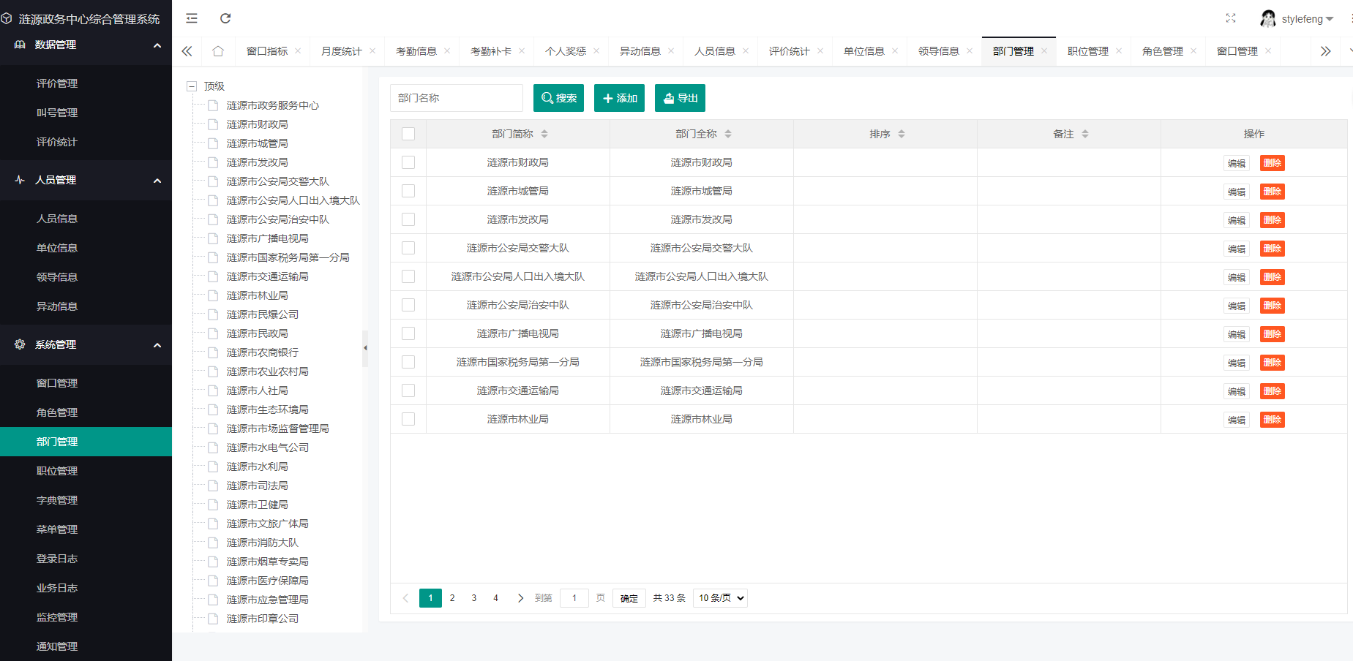Check the 涟源市公安局治安中队 row checkbox
Image resolution: width=1353 pixels, height=661 pixels.
tap(408, 305)
